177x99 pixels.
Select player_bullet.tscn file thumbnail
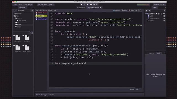(x=27, y=49)
